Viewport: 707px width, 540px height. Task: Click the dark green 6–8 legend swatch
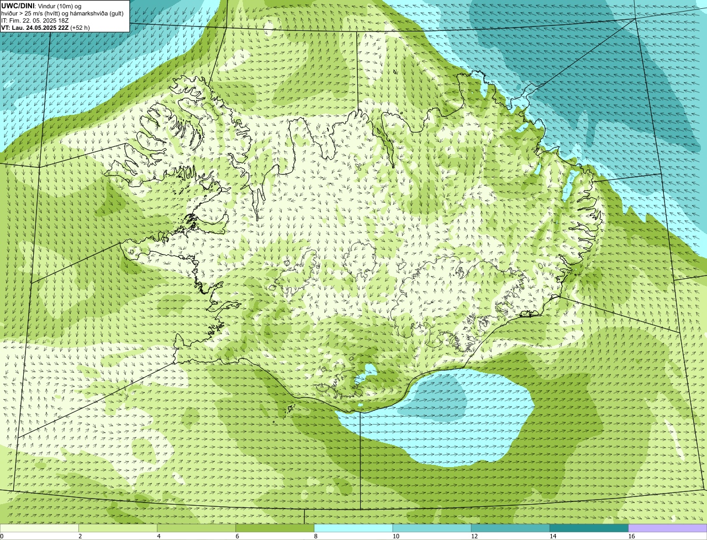click(275, 528)
